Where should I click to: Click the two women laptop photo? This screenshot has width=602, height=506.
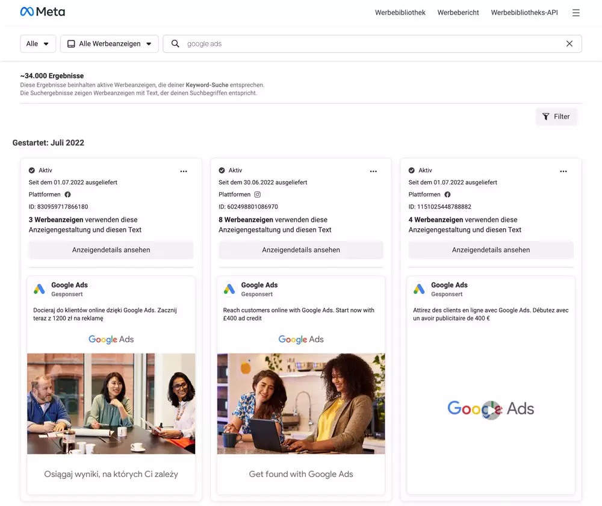pos(301,404)
